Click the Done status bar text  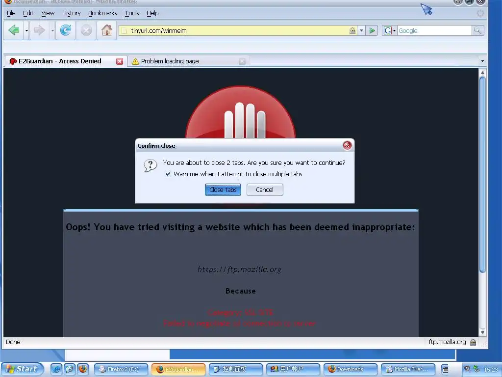(13, 342)
